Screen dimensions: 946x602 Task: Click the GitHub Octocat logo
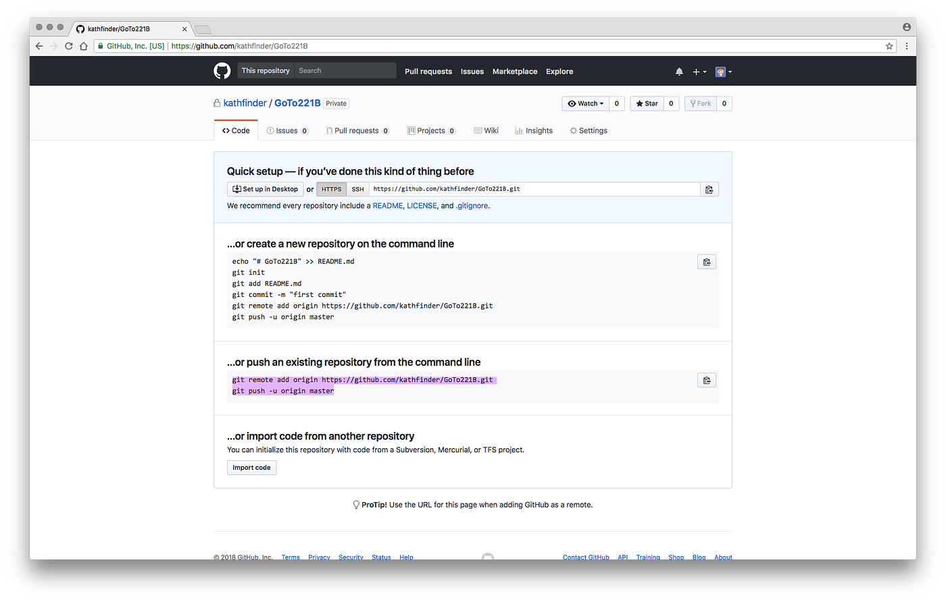point(222,71)
